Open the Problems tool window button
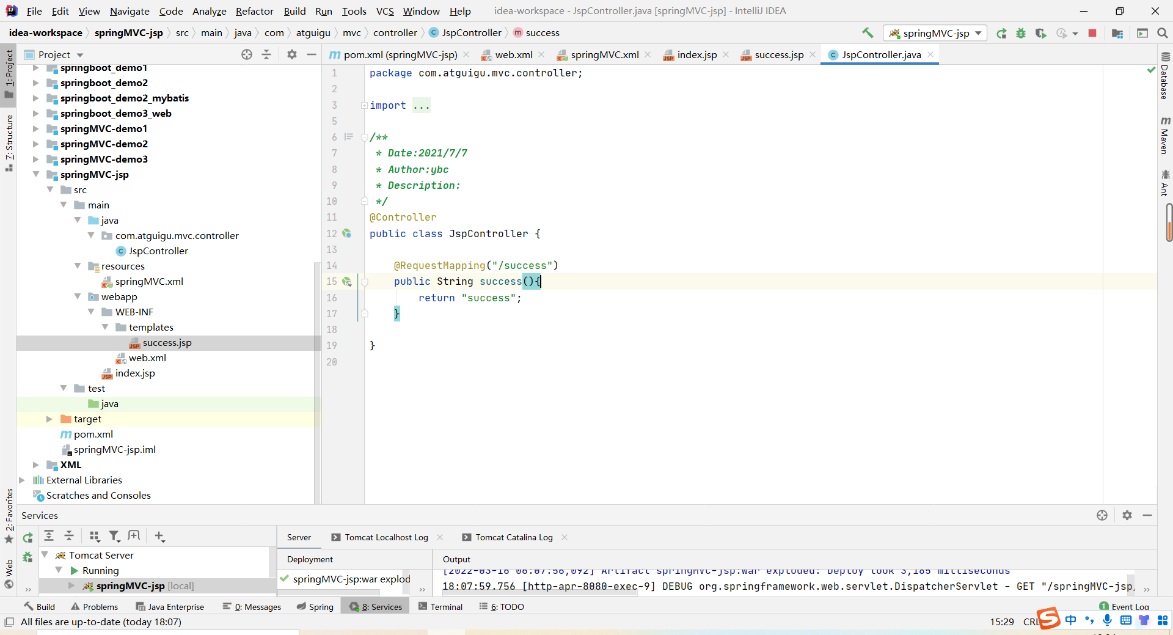Image resolution: width=1173 pixels, height=635 pixels. click(95, 607)
